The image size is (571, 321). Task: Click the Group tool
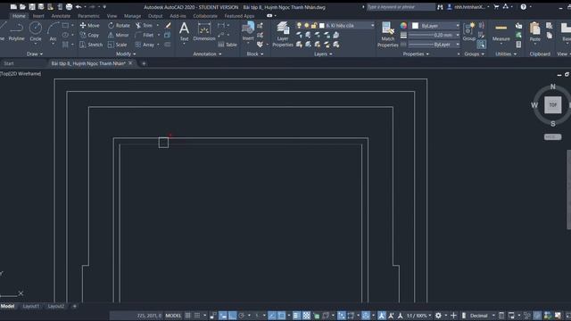pos(469,32)
